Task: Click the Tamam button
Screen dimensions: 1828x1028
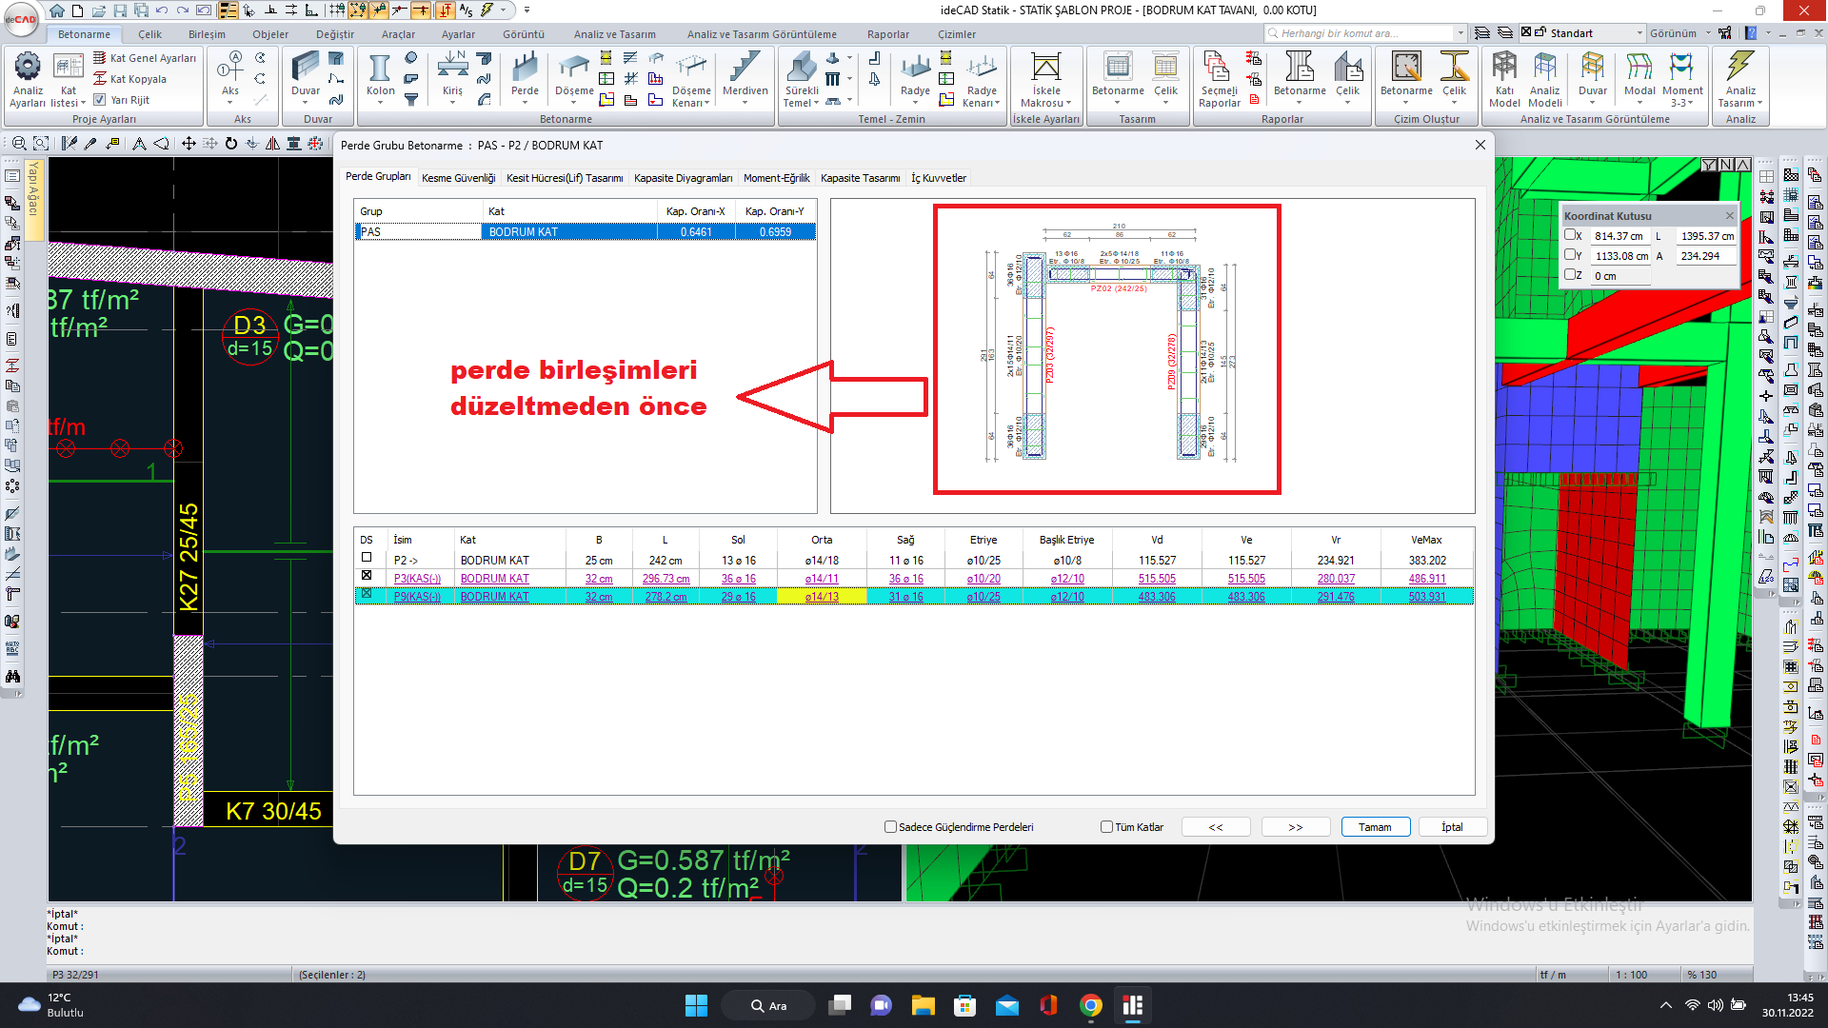Action: coord(1375,827)
